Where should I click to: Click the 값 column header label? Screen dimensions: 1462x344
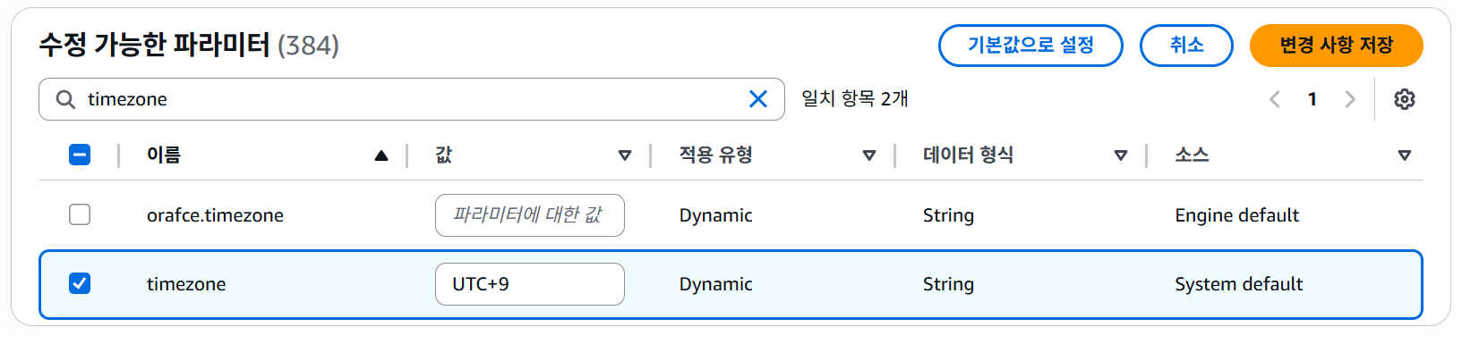point(444,155)
